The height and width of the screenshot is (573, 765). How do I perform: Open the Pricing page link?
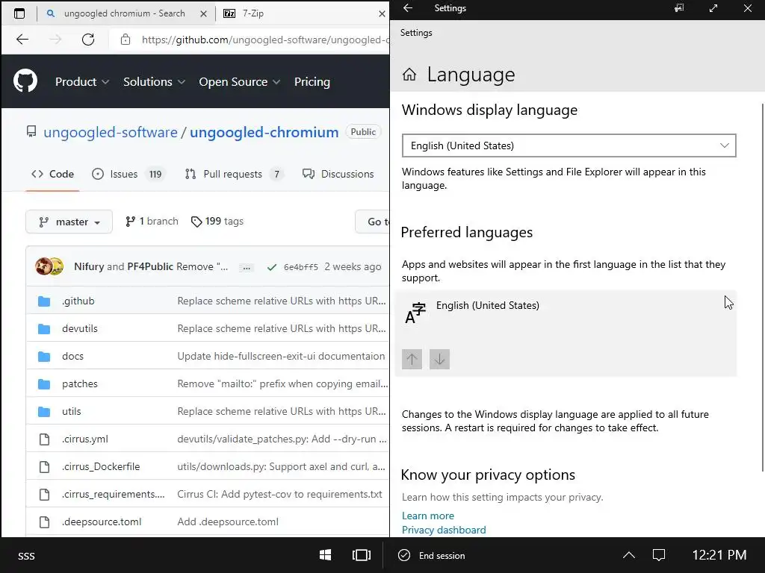[312, 82]
